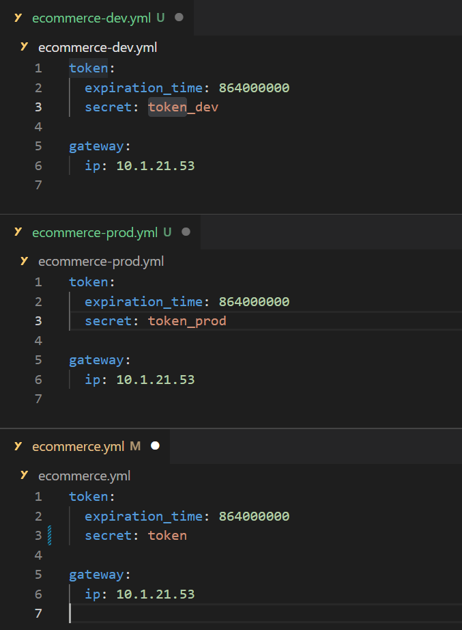462x630 pixels.
Task: Select the ecommerce.yml editor tab
Action: (x=85, y=446)
